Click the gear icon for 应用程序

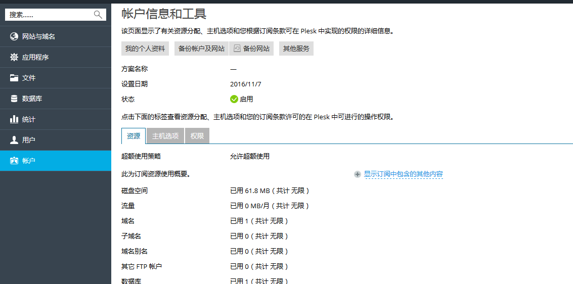pos(14,57)
